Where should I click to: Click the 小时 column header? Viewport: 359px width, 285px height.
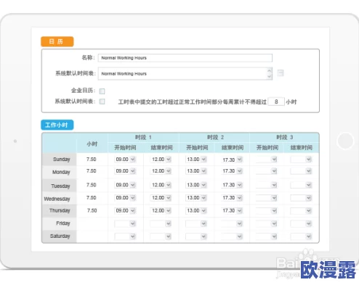[92, 144]
